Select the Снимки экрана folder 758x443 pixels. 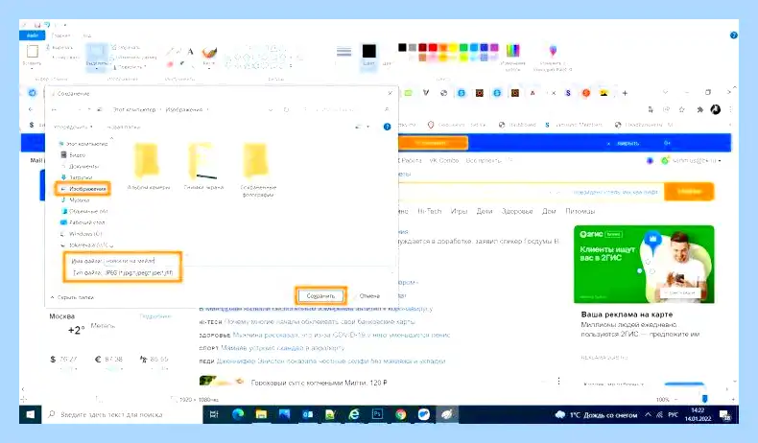coord(203,166)
